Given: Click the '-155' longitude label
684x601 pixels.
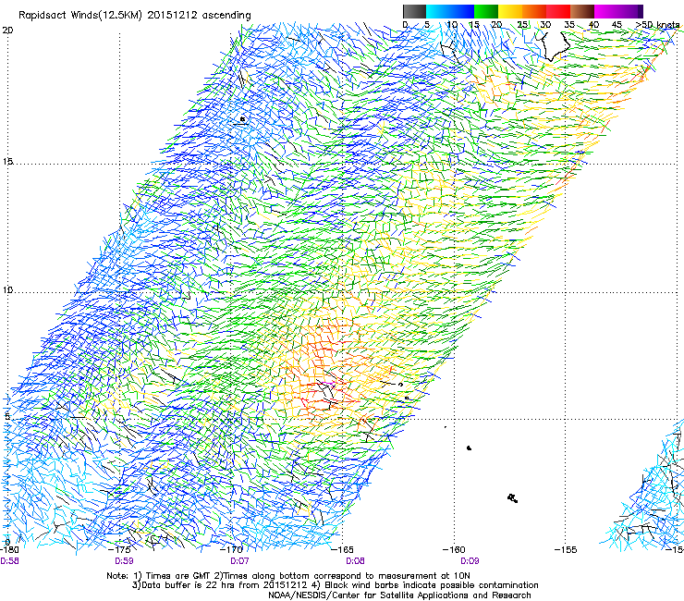Looking at the screenshot, I should [566, 549].
